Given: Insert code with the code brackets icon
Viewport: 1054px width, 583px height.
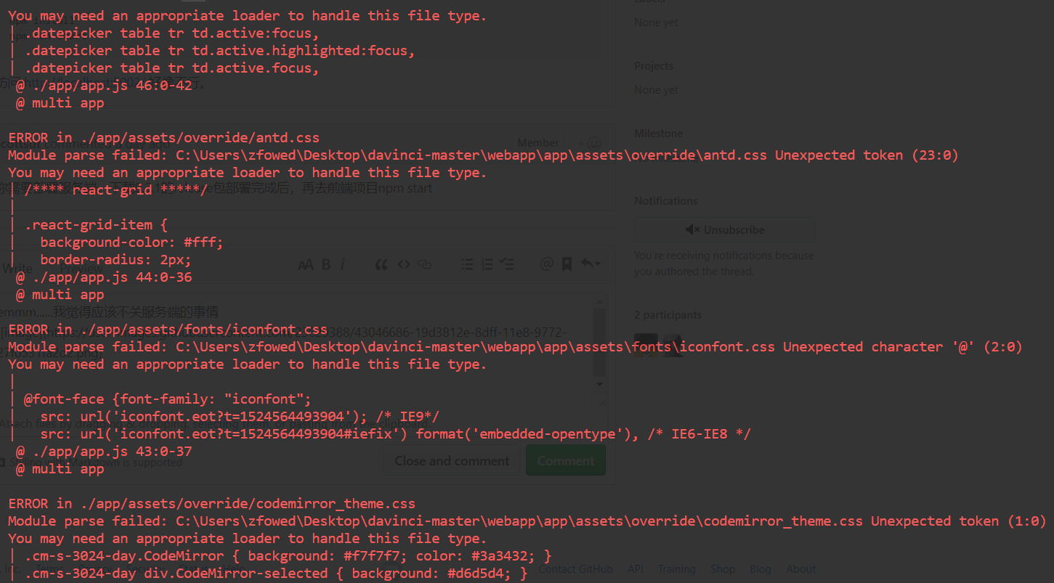Looking at the screenshot, I should (404, 264).
